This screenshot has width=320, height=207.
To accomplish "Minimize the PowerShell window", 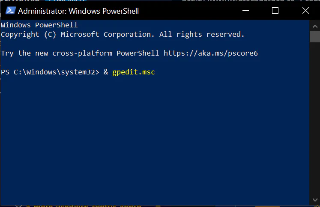I will pyautogui.click(x=245, y=11).
